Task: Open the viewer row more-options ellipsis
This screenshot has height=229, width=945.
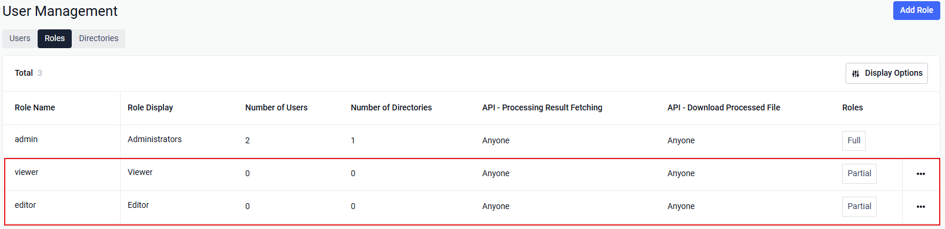Action: (920, 174)
